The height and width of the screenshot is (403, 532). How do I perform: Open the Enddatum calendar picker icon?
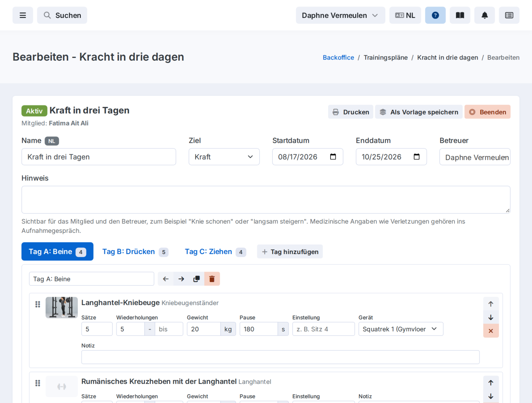tap(417, 157)
